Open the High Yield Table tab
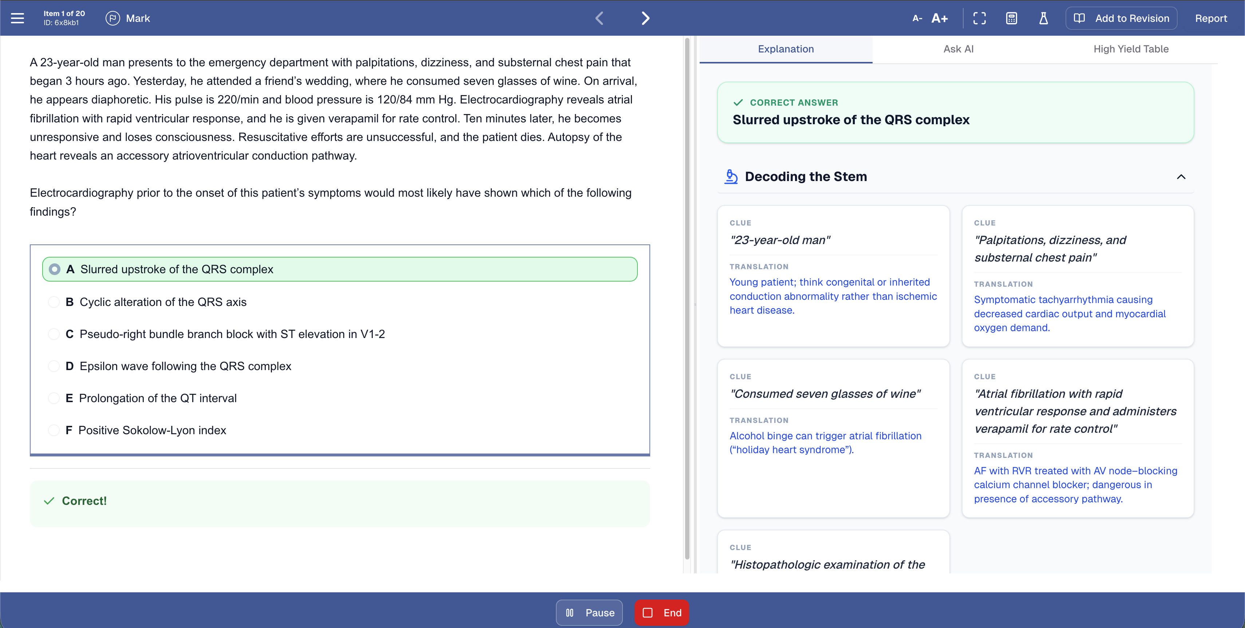The width and height of the screenshot is (1245, 628). 1131,49
